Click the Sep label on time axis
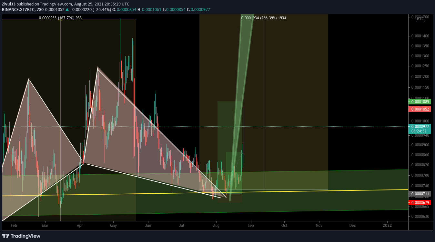The width and height of the screenshot is (435, 242). [x=251, y=226]
